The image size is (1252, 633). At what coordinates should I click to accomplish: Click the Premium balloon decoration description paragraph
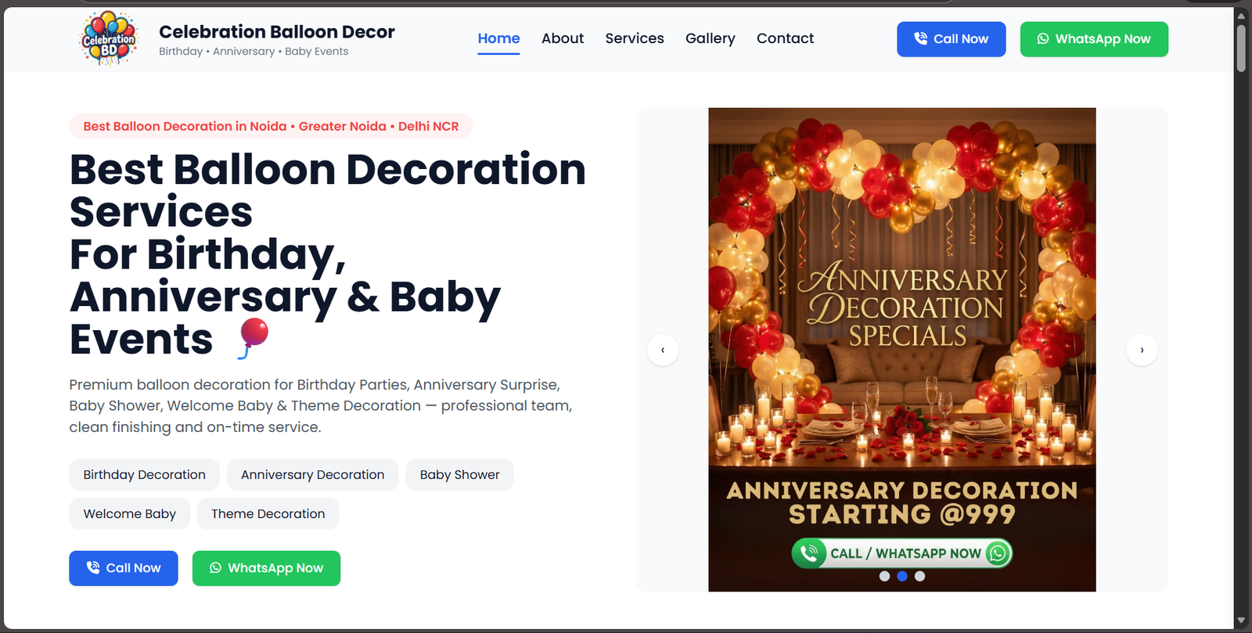(x=321, y=406)
